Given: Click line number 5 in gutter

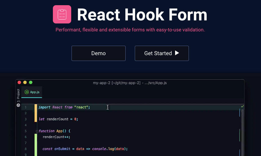Looking at the screenshot, I should 26,131.
